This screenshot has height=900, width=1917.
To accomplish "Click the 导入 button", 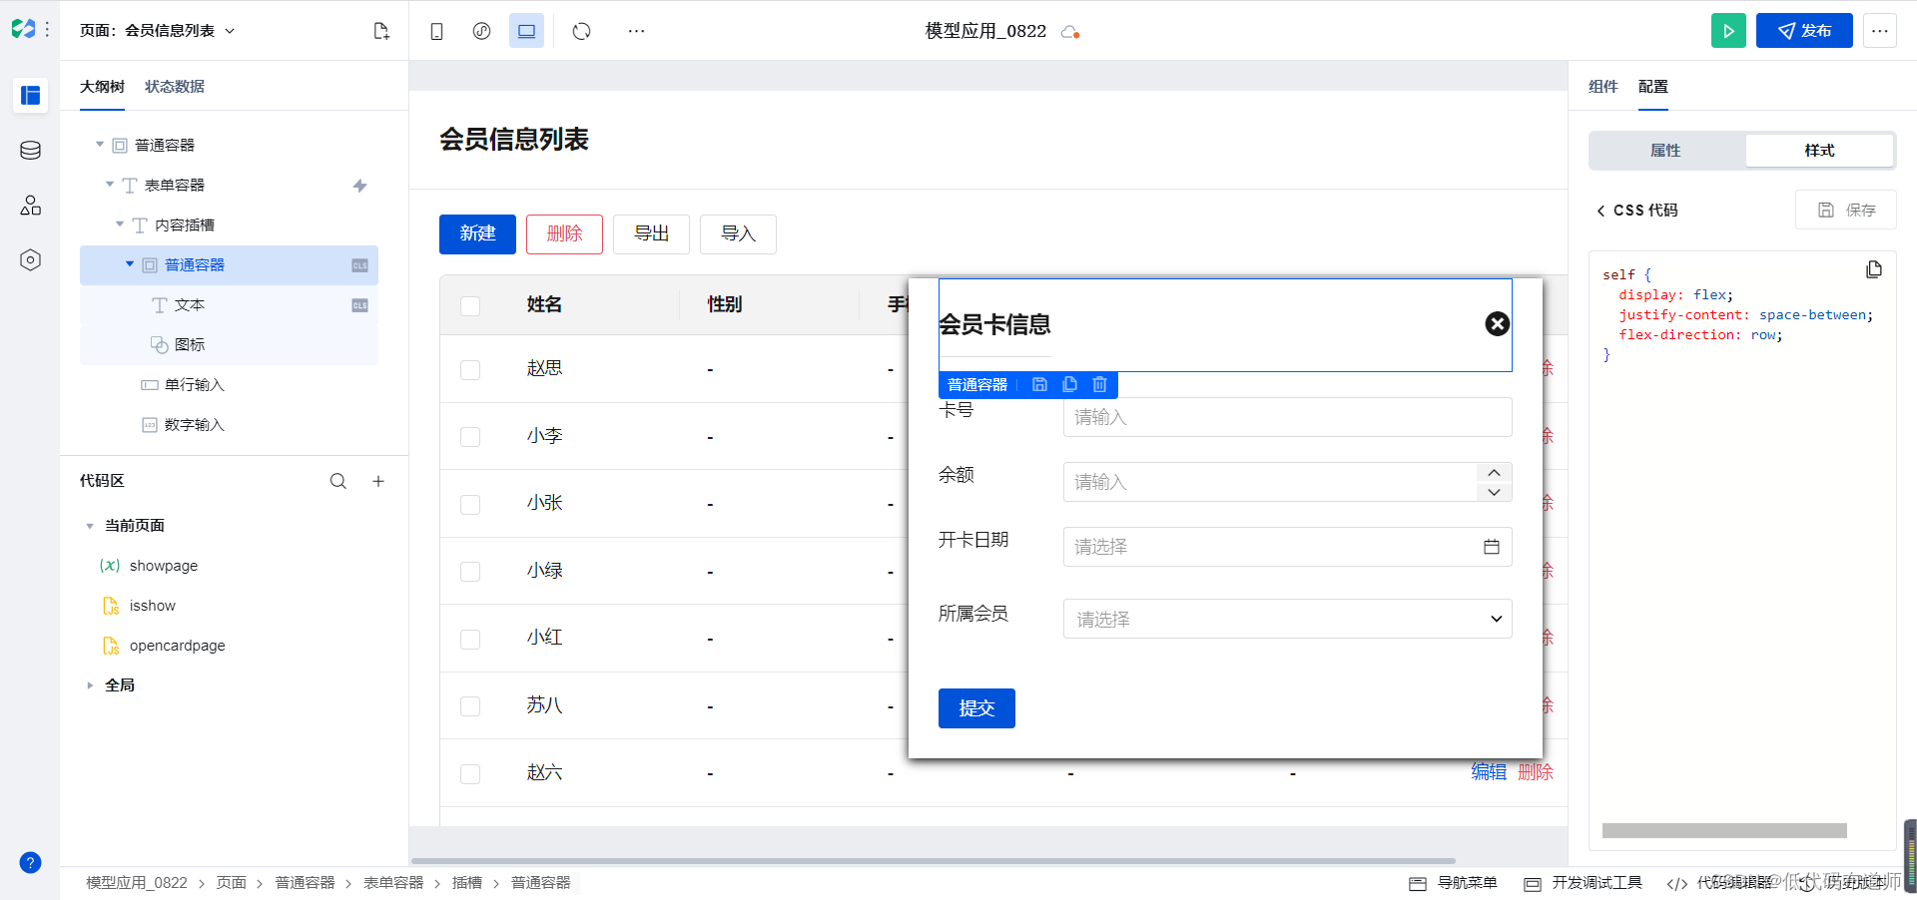I will coord(738,234).
